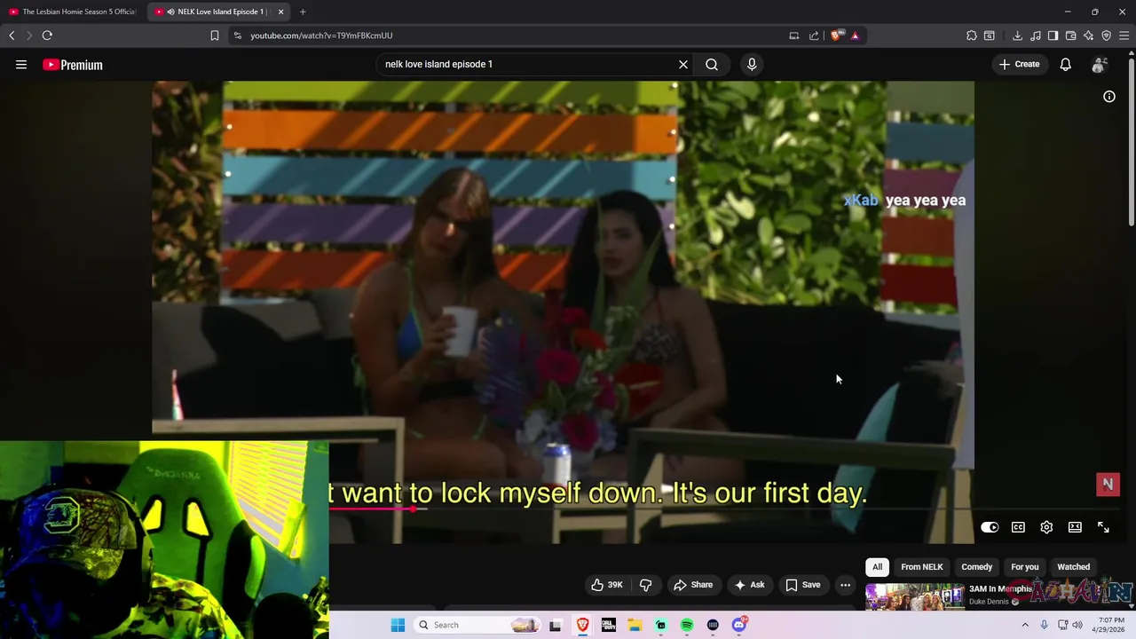Open Discord from the taskbar
The width and height of the screenshot is (1136, 639).
coord(739,625)
